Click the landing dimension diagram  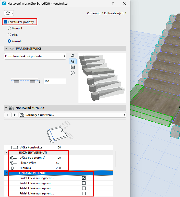coord(60,132)
